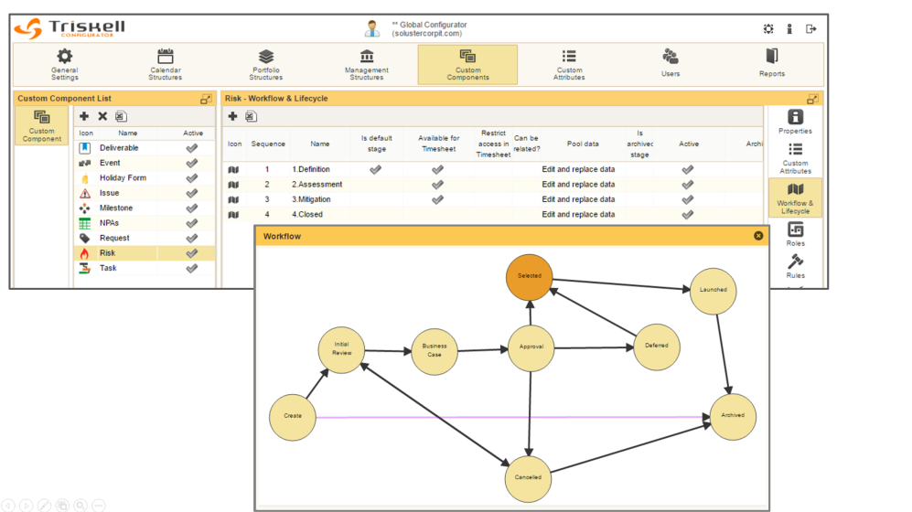Select the Selected node in workflow

pos(530,277)
